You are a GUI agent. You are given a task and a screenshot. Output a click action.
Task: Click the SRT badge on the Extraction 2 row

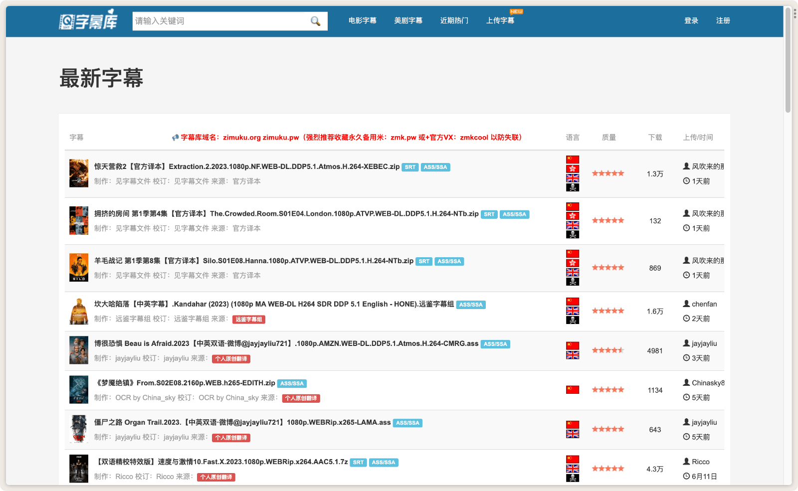pyautogui.click(x=410, y=167)
